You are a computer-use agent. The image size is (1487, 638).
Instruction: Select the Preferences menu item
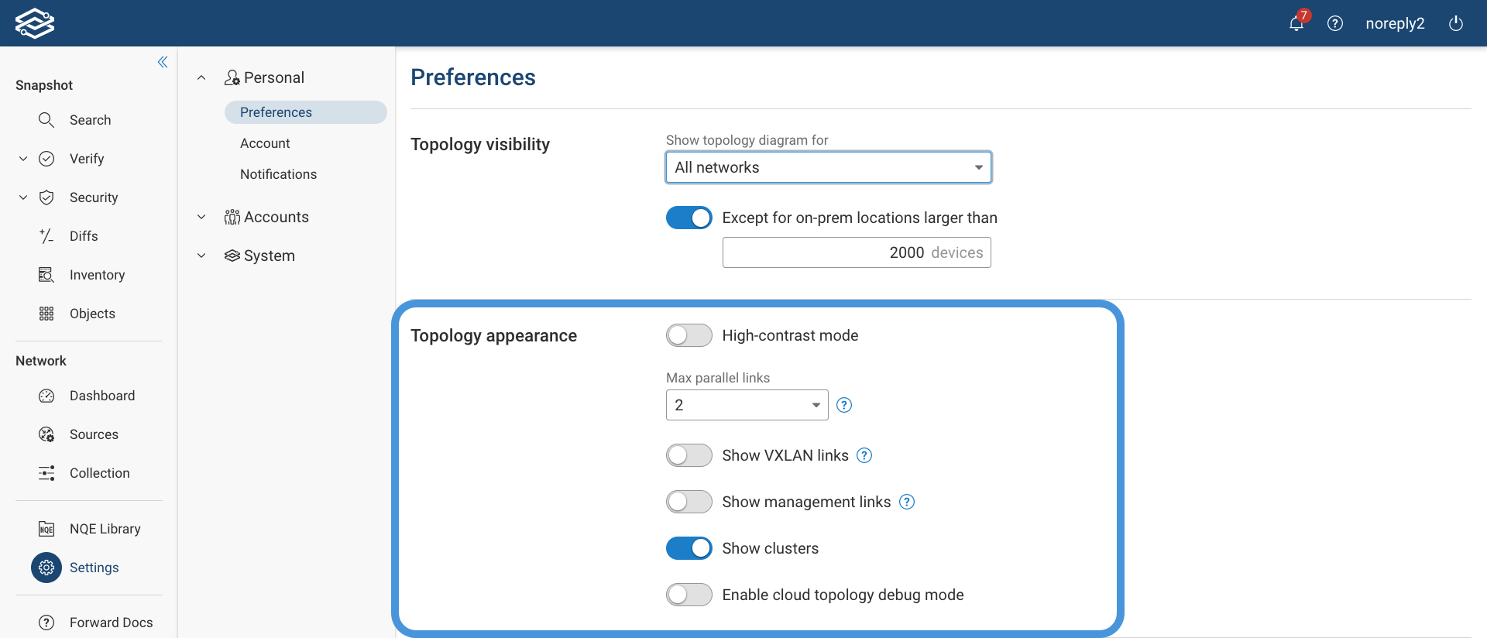(x=306, y=112)
